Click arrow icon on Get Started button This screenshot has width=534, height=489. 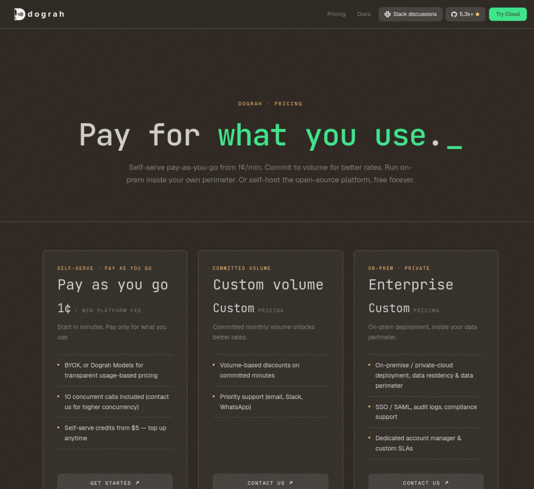tap(137, 483)
